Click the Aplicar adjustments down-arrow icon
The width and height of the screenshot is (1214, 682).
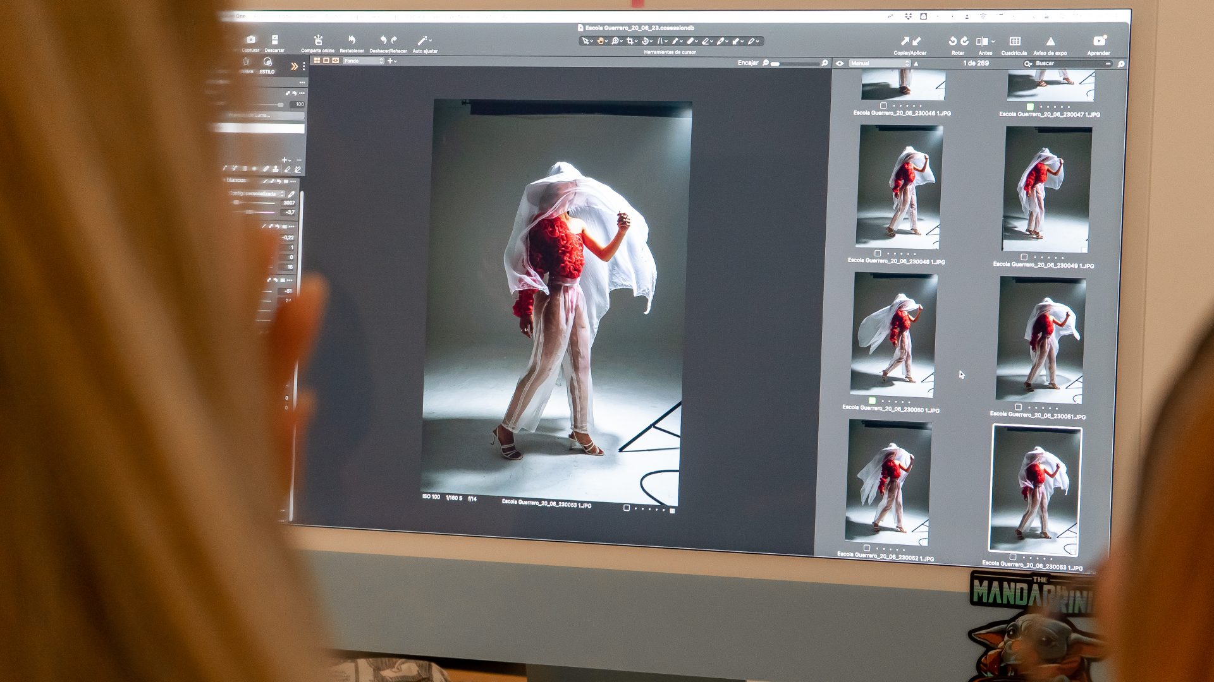pyautogui.click(x=916, y=41)
